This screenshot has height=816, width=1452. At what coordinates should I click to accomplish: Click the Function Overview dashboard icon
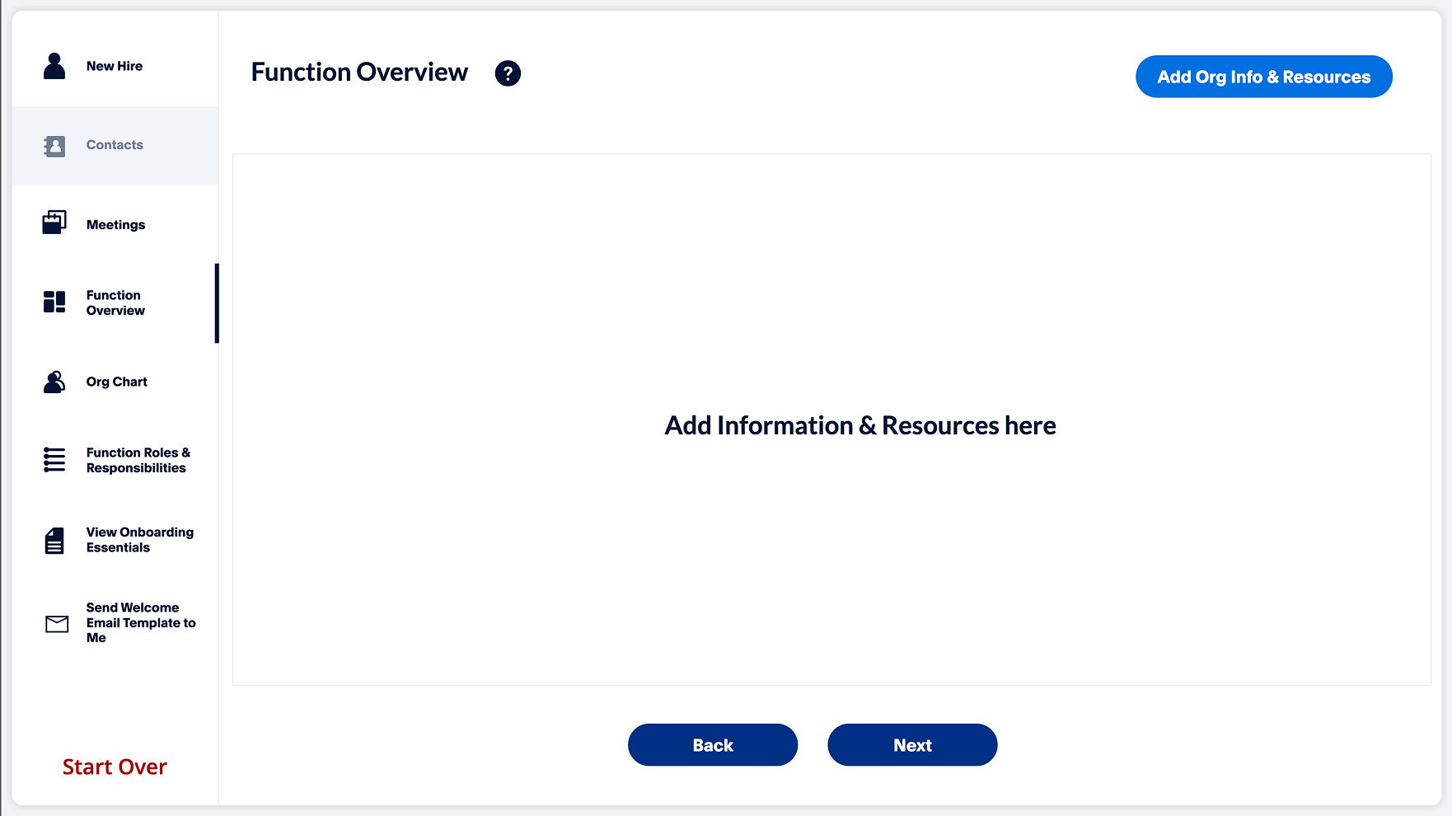click(54, 302)
